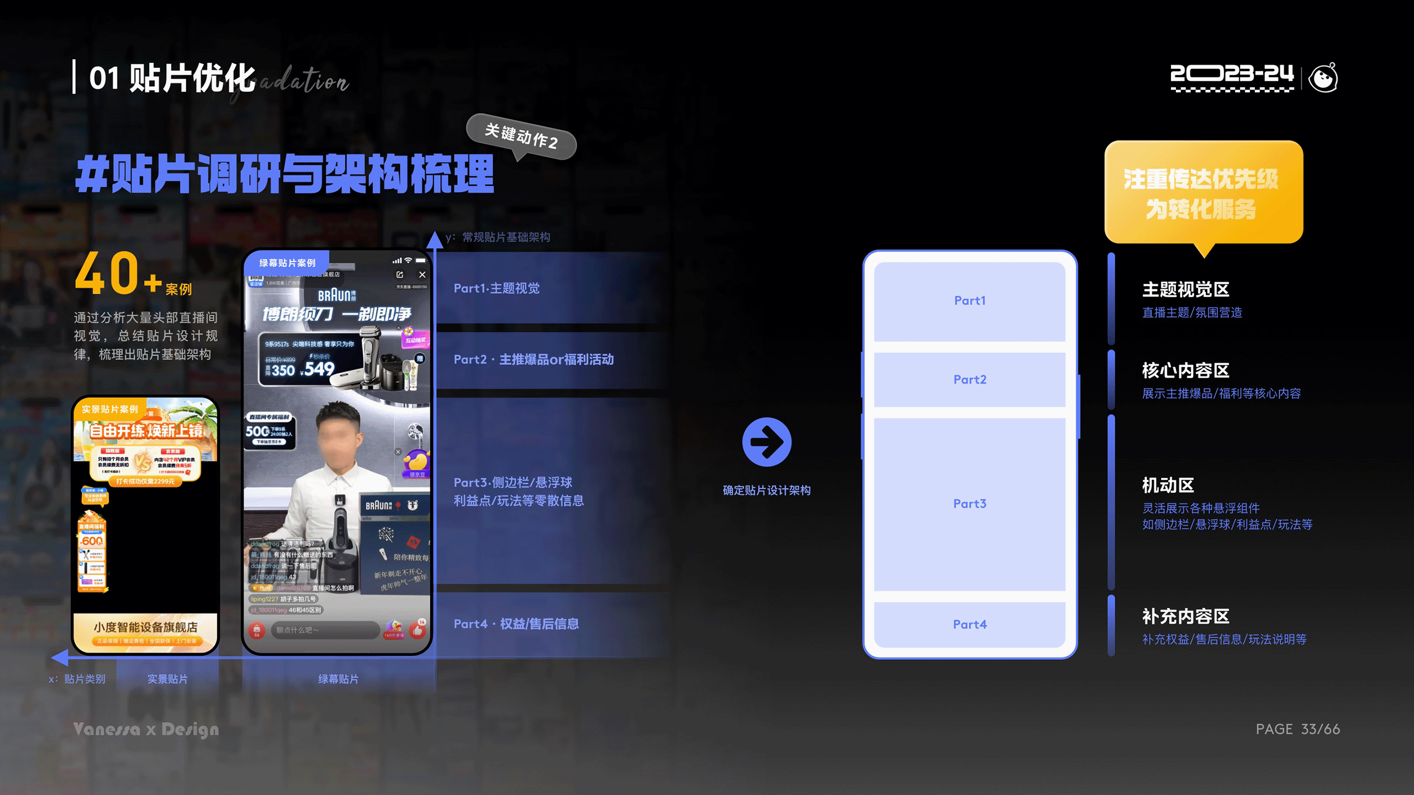
Task: Click the 打卡成功仅需2299元 button
Action: click(x=145, y=481)
